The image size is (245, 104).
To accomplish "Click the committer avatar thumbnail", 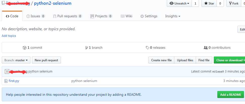I will click(x=7, y=71).
